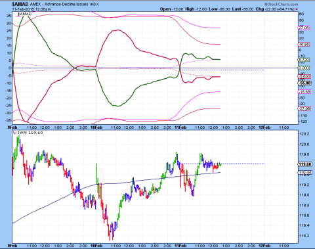Viewport: 315px width, 249px height.
Task: Click the 'AMEX - Advance-Decline Issues INDX' description
Action: 64,5
